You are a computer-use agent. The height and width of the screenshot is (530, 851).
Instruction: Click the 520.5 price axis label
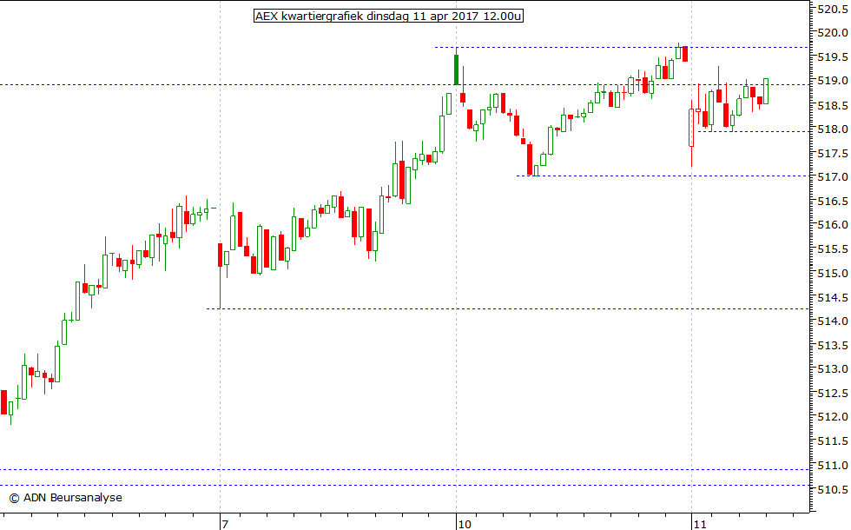(833, 9)
